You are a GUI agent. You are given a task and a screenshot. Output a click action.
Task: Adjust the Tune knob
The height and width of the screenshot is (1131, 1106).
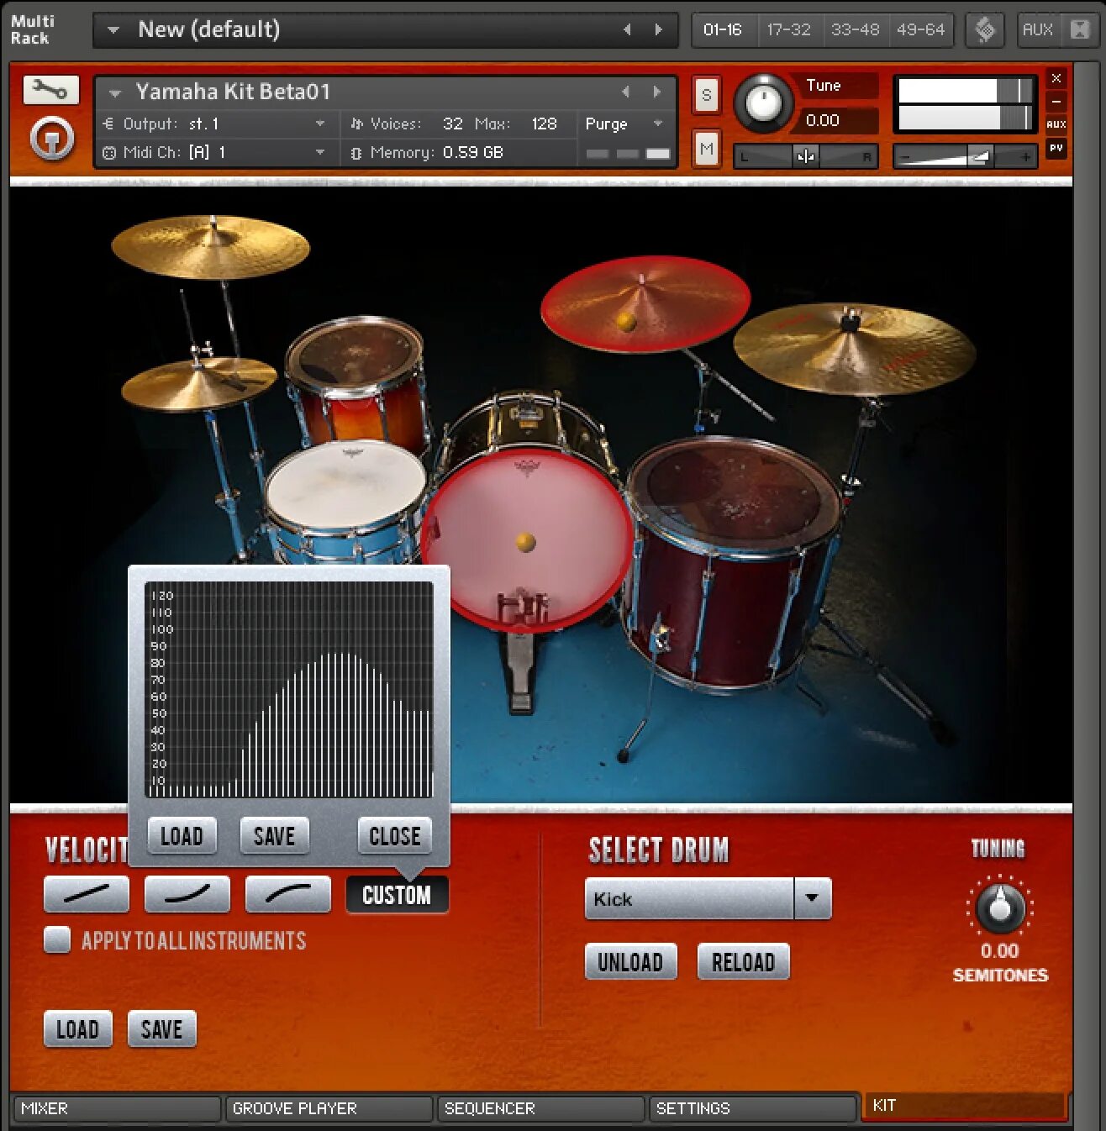pyautogui.click(x=763, y=103)
